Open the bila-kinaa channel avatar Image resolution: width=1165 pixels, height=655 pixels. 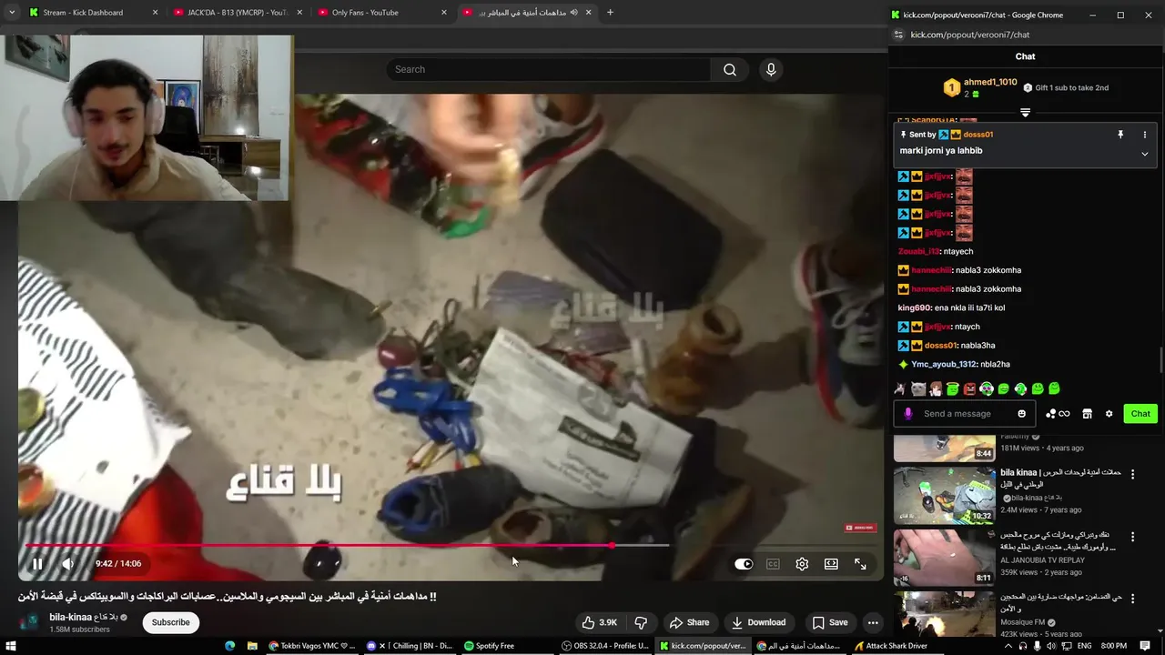[x=31, y=622]
